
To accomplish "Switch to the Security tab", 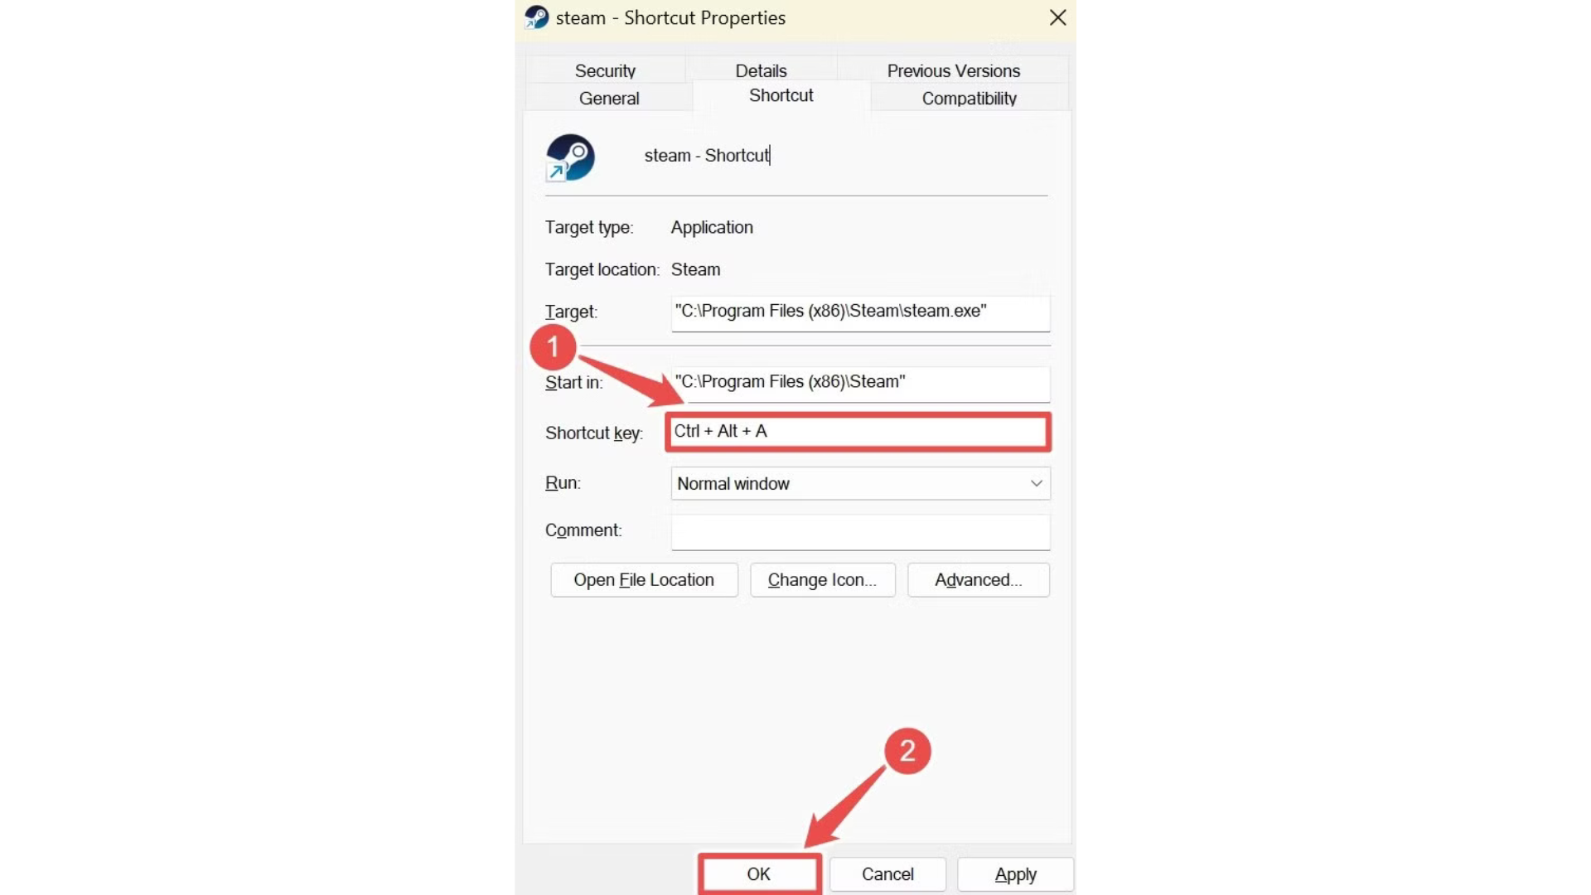I will [604, 70].
